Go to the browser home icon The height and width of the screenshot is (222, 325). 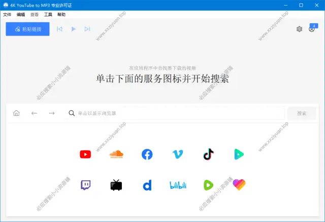(16, 113)
